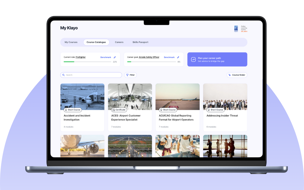Click Short Course badge on Accident Investigation
Screen dimensions: 304x190
(x=73, y=110)
